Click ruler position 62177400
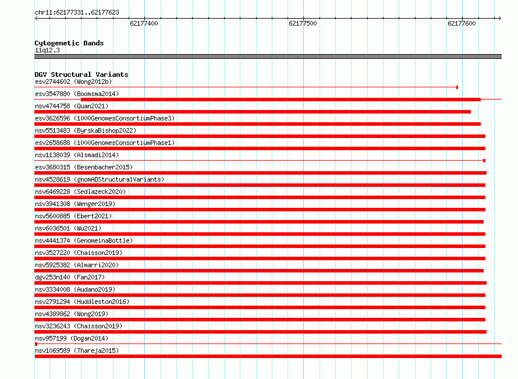Image resolution: width=518 pixels, height=379 pixels. click(144, 23)
